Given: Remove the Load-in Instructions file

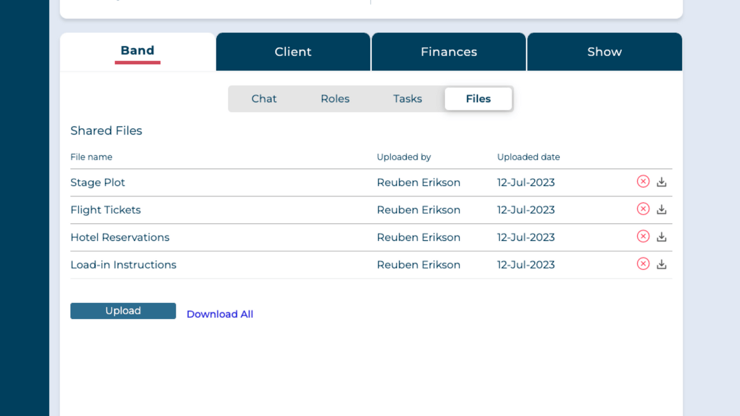Looking at the screenshot, I should pyautogui.click(x=643, y=264).
